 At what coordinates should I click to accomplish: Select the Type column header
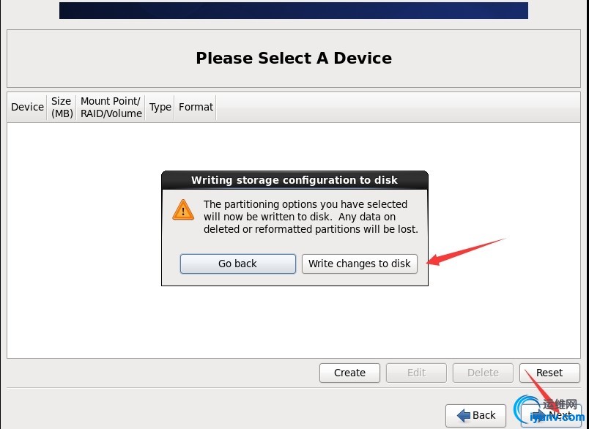tap(160, 108)
